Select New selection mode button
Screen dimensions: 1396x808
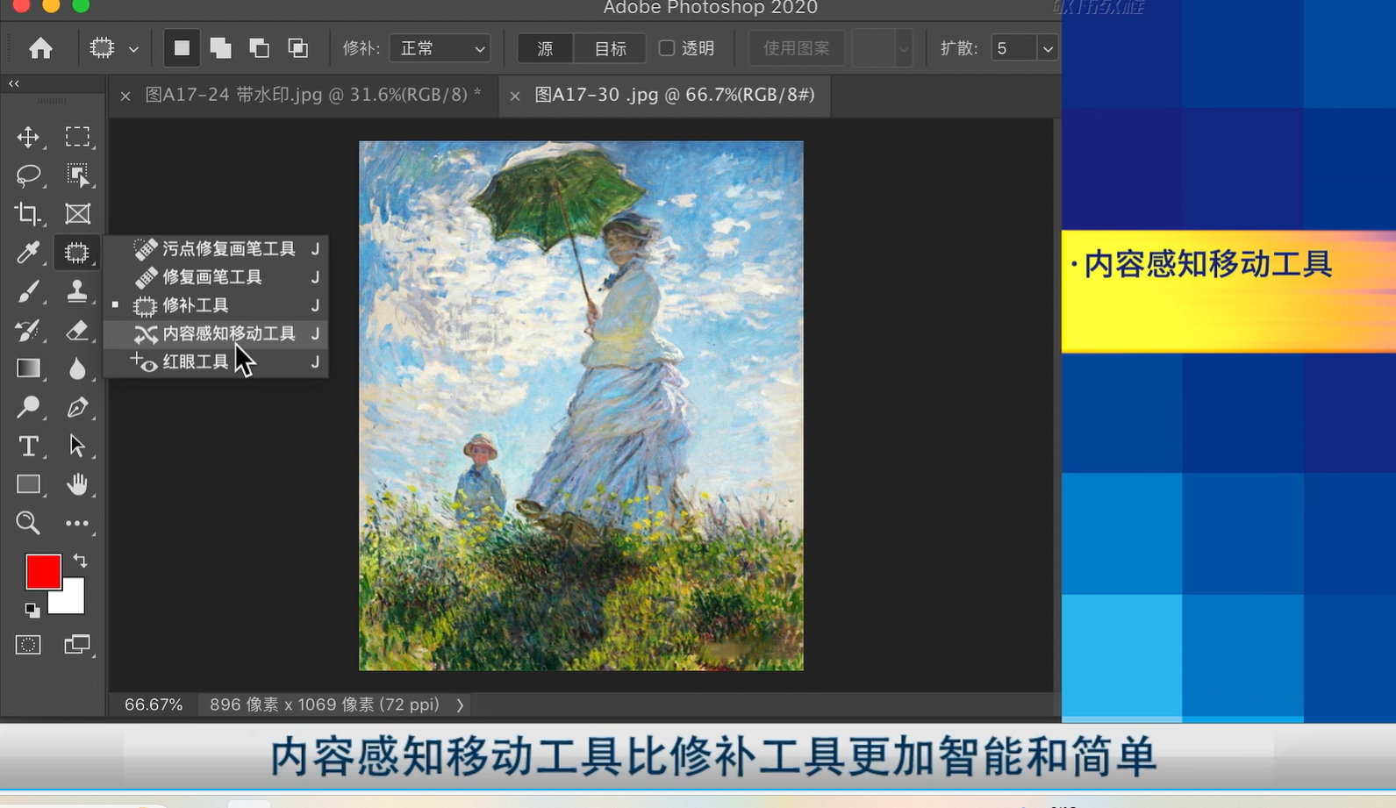coord(182,48)
